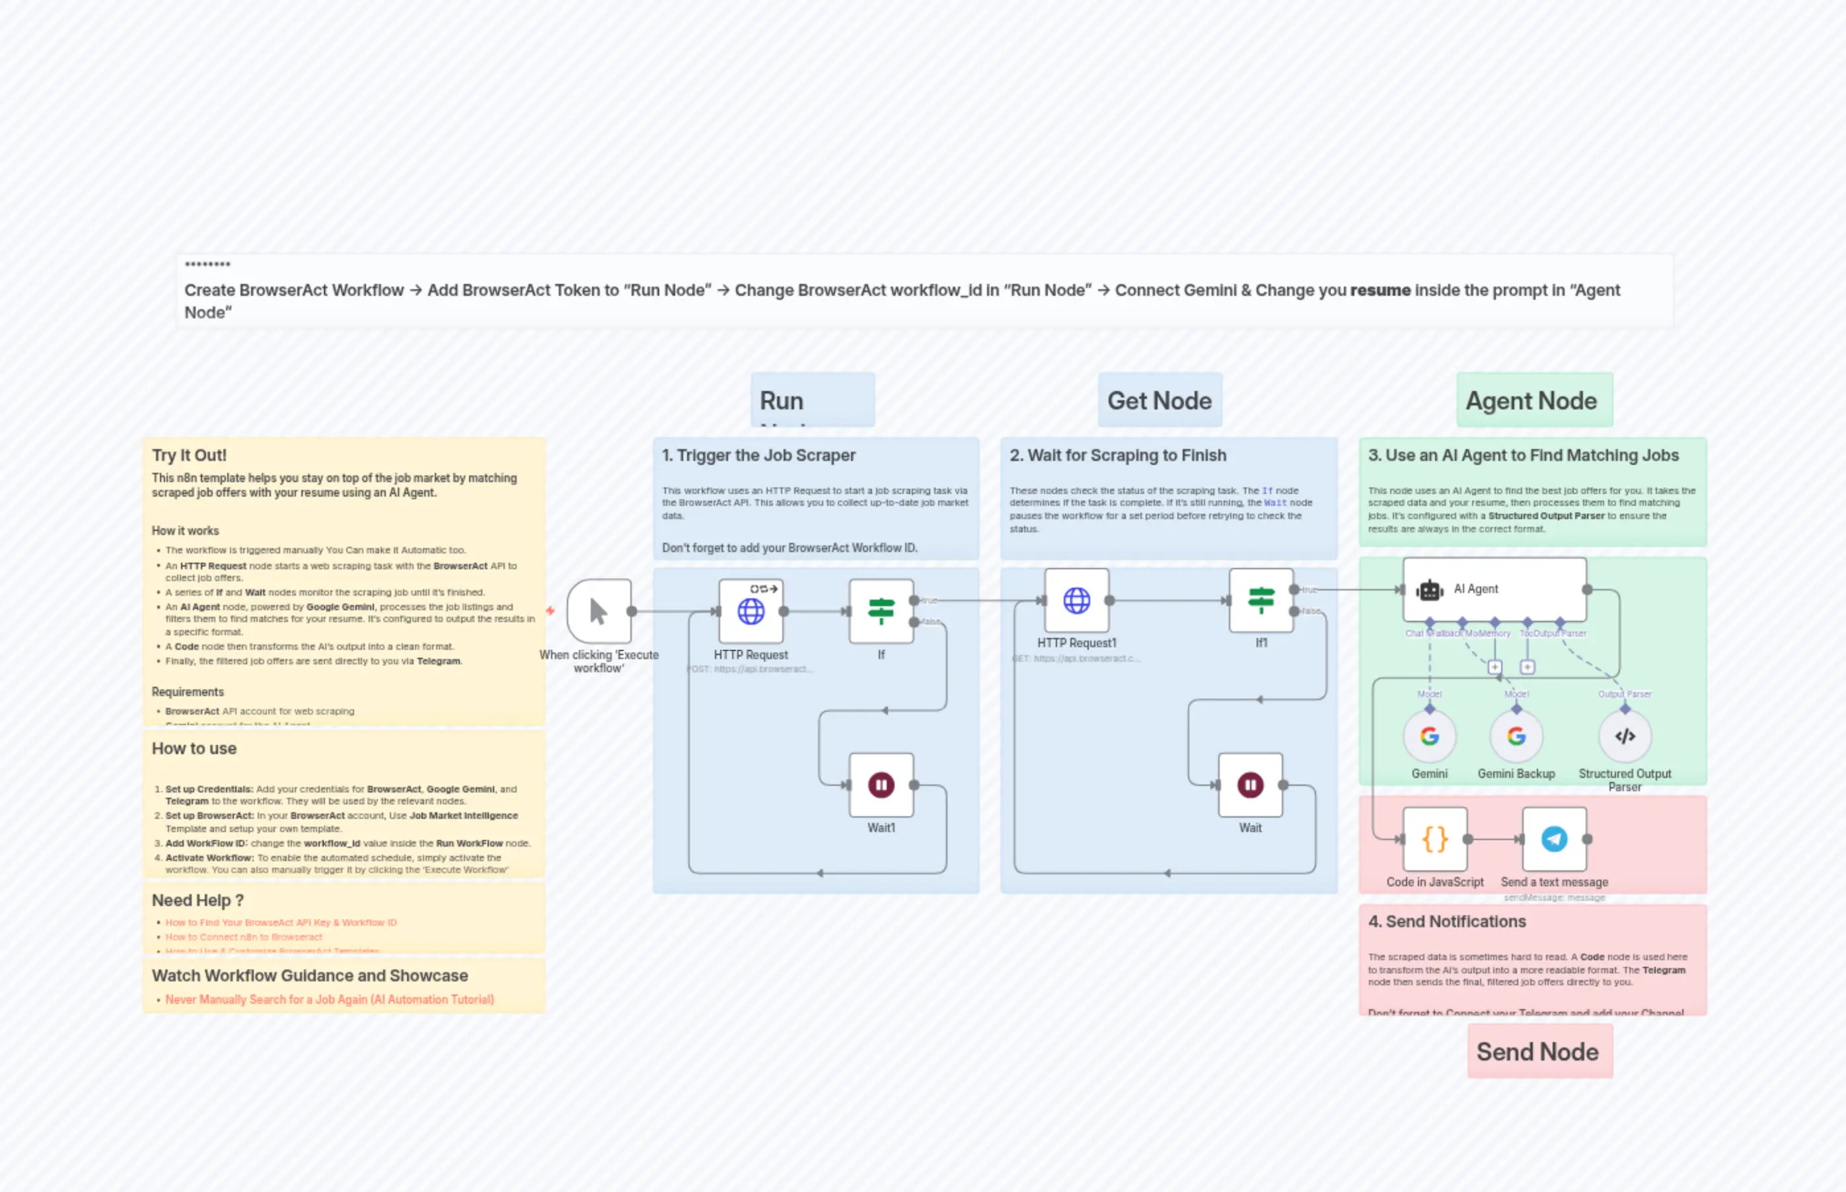Click the Code in JavaScript node
The height and width of the screenshot is (1192, 1846).
1435,839
